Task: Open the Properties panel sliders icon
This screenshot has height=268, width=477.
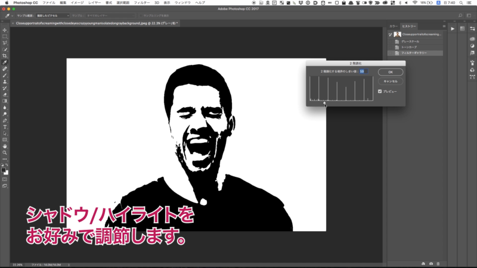Action: tap(472, 29)
